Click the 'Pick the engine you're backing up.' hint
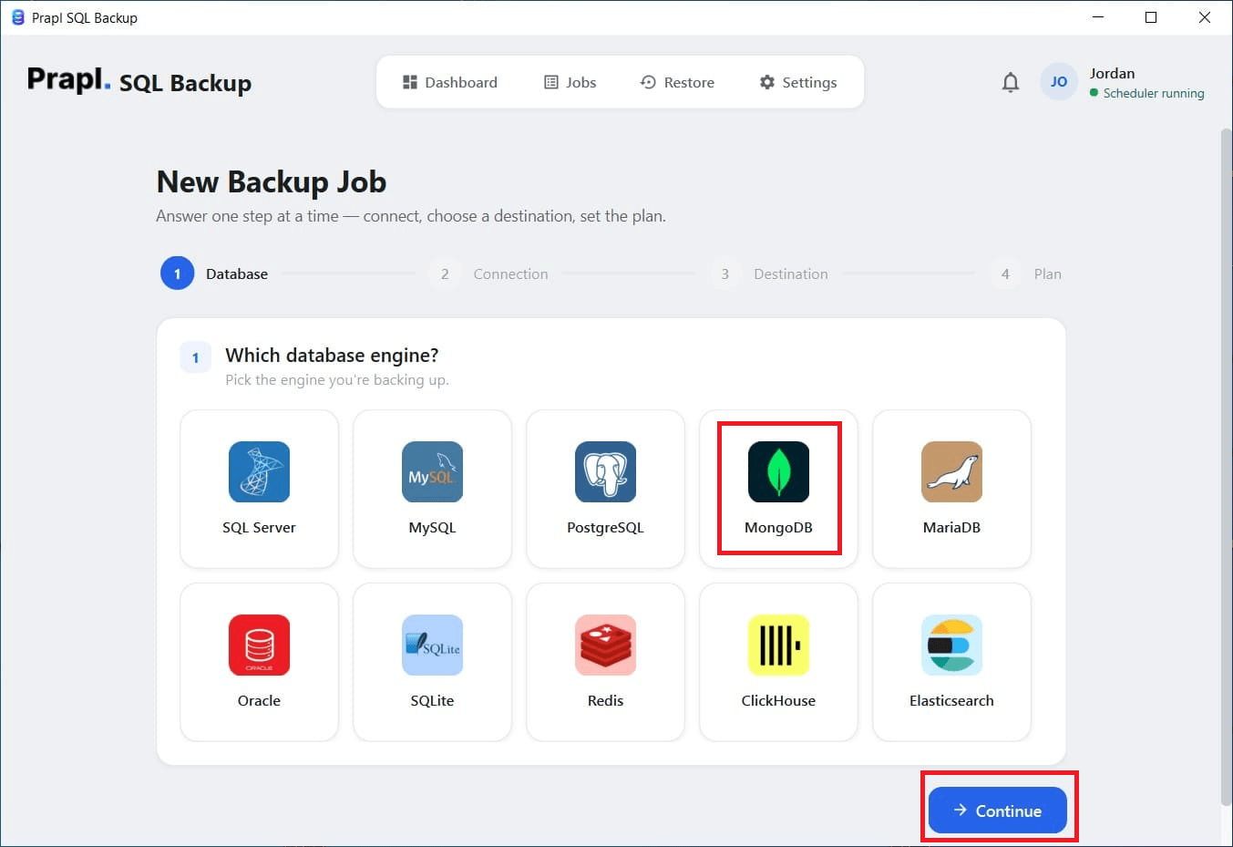The height and width of the screenshot is (847, 1233). tap(337, 379)
